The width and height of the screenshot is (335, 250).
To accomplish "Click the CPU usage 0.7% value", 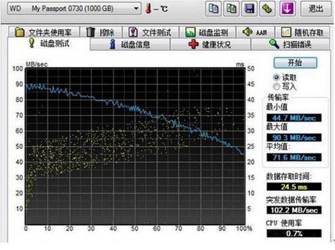I will tap(294, 233).
